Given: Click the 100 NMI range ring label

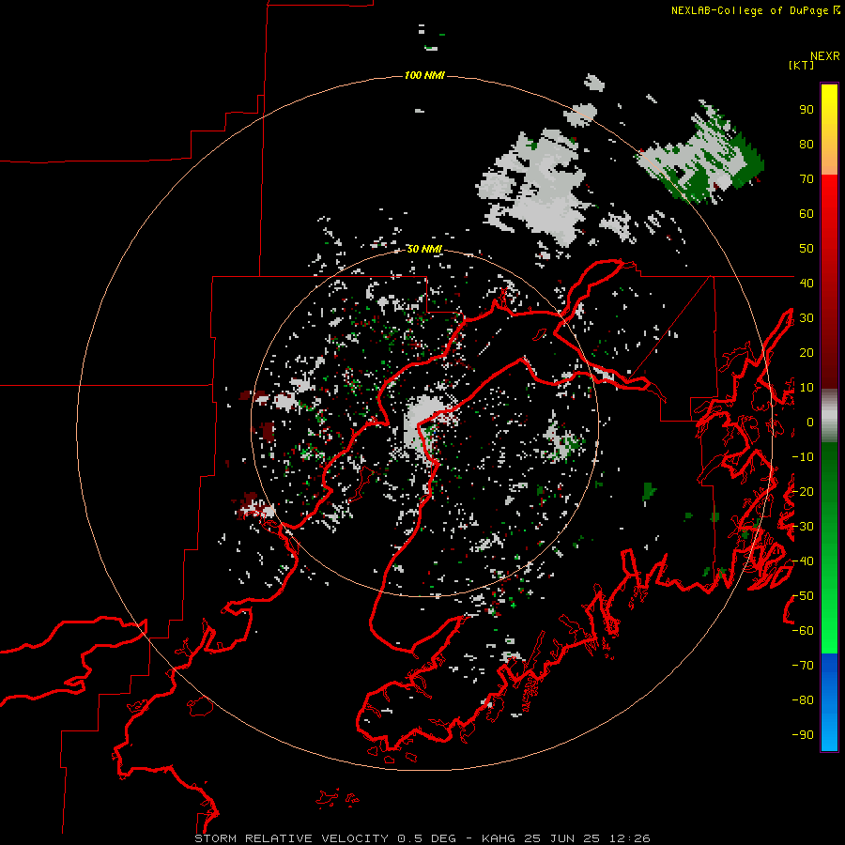Looking at the screenshot, I should 424,75.
